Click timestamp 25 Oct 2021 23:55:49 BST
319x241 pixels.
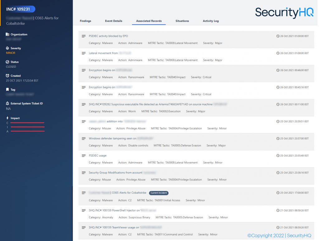(x=294, y=156)
